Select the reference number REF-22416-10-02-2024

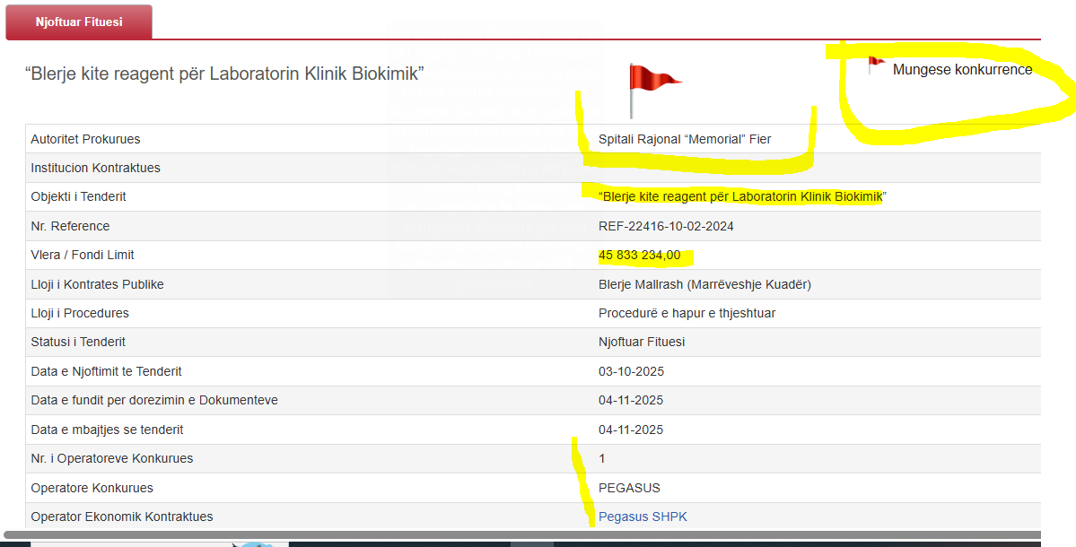tap(666, 226)
